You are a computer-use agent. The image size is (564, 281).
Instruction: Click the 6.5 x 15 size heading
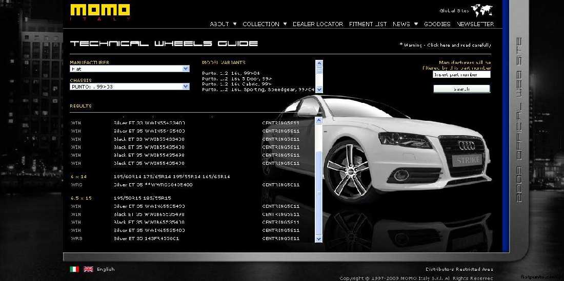[80, 198]
